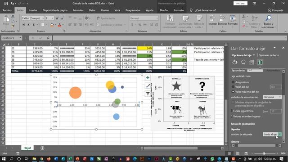Click the fill color bucket swatch

52,25
